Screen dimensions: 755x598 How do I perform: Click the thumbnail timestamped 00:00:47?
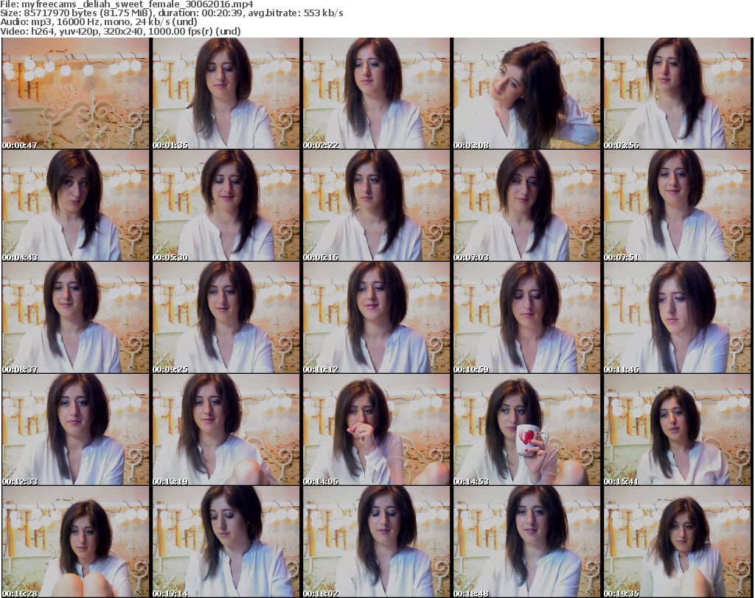(75, 94)
